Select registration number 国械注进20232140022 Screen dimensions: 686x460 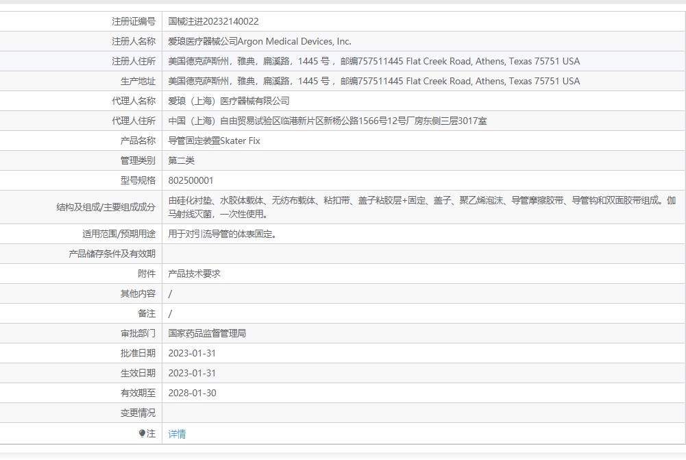tap(213, 21)
